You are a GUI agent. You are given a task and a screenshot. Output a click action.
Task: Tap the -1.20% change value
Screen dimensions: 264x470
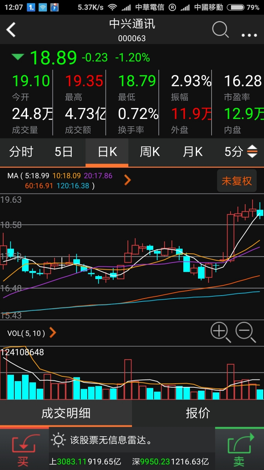pos(132,58)
